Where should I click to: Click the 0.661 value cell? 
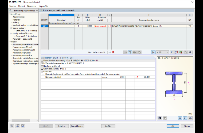[x=120, y=77]
